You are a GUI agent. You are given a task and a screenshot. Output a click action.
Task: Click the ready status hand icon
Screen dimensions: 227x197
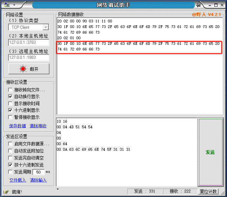click(6, 192)
